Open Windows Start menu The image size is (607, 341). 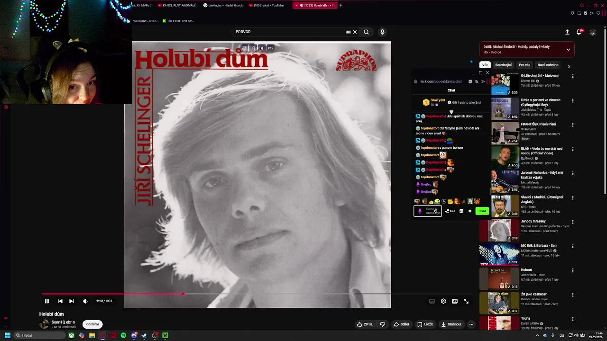point(8,335)
